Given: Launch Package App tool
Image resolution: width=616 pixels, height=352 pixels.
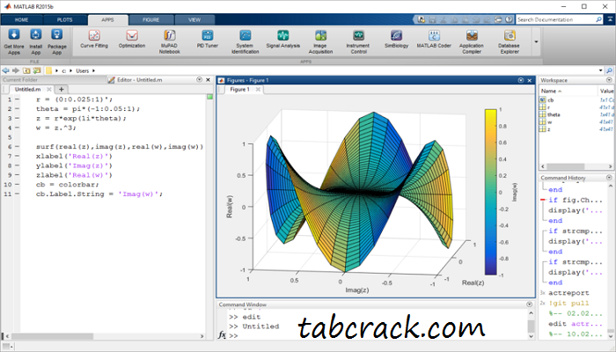Looking at the screenshot, I should (57, 41).
